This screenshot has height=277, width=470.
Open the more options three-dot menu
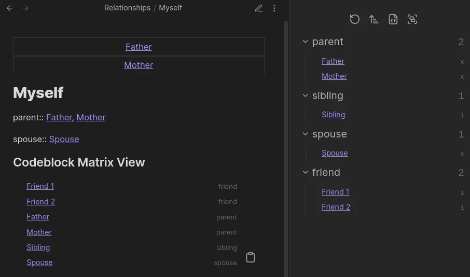(274, 8)
